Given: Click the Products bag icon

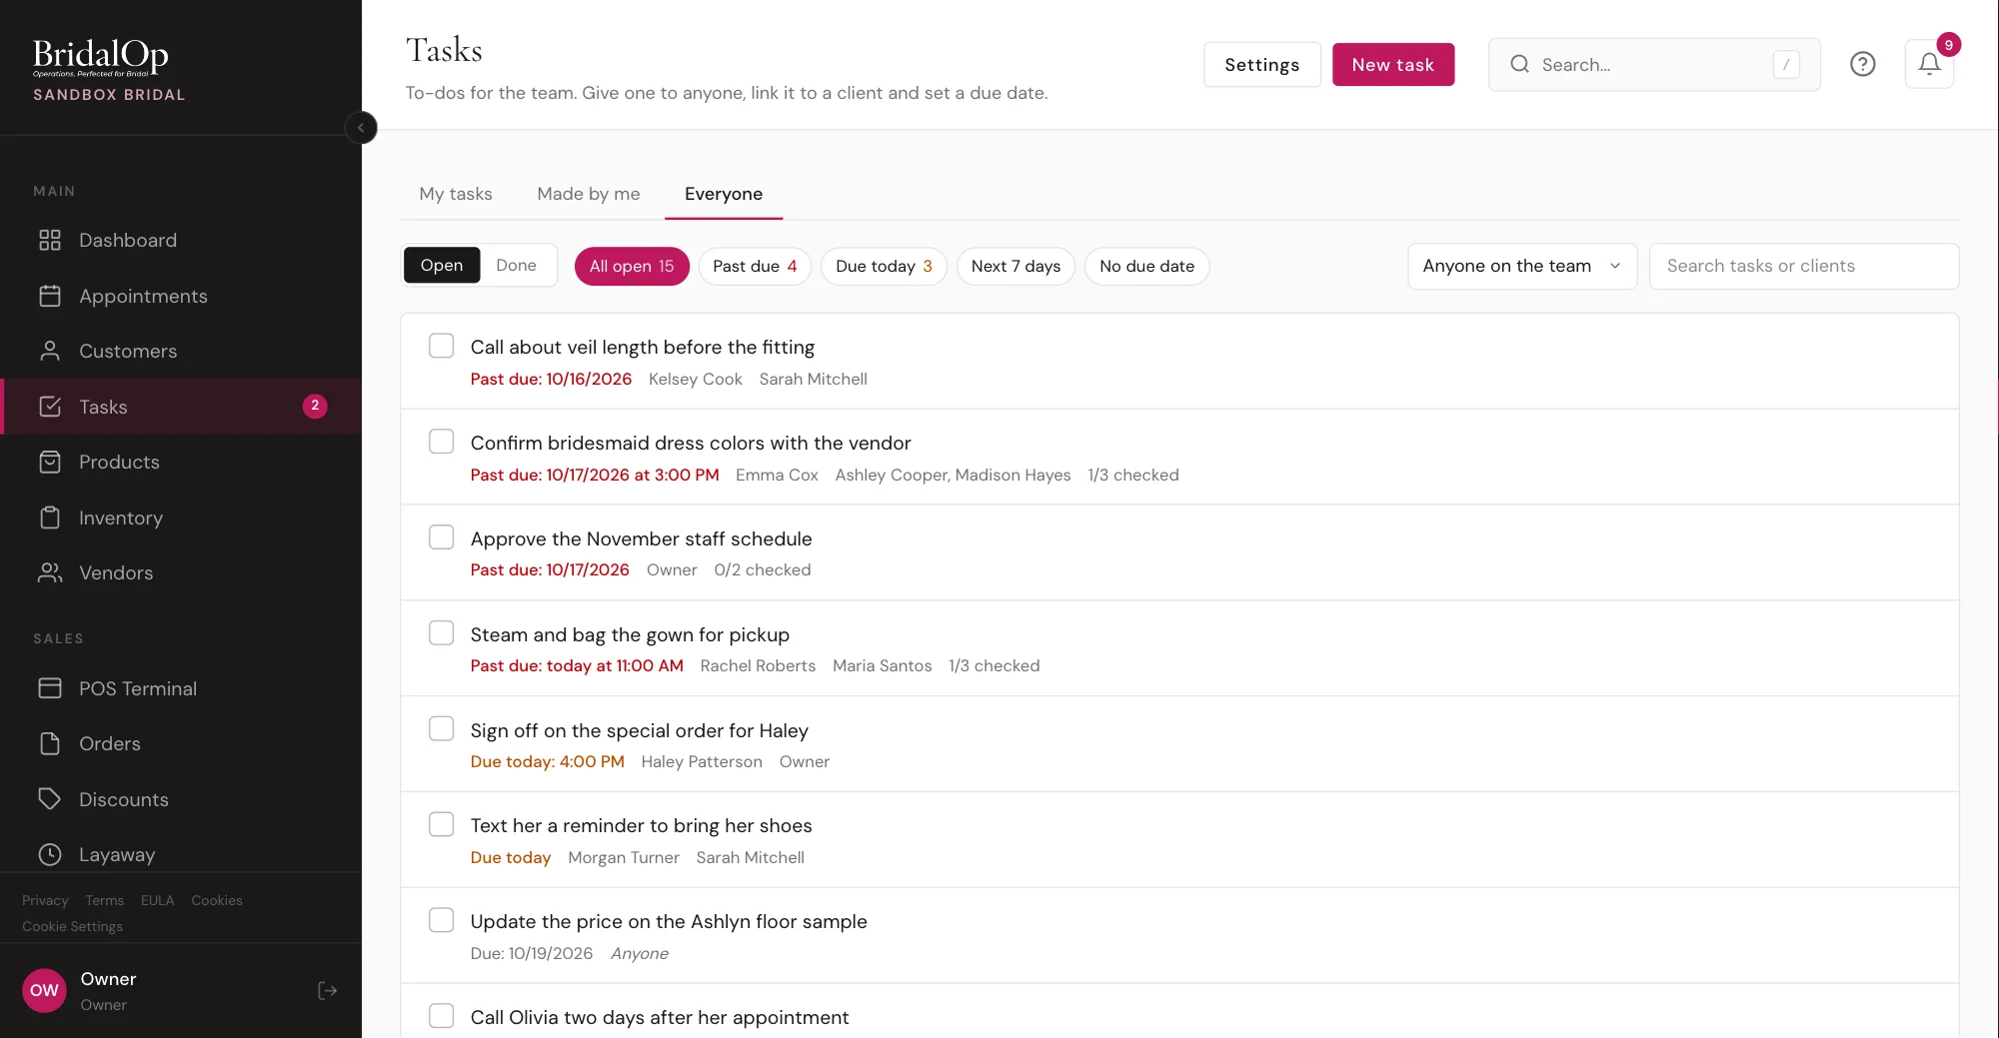Looking at the screenshot, I should [x=50, y=462].
